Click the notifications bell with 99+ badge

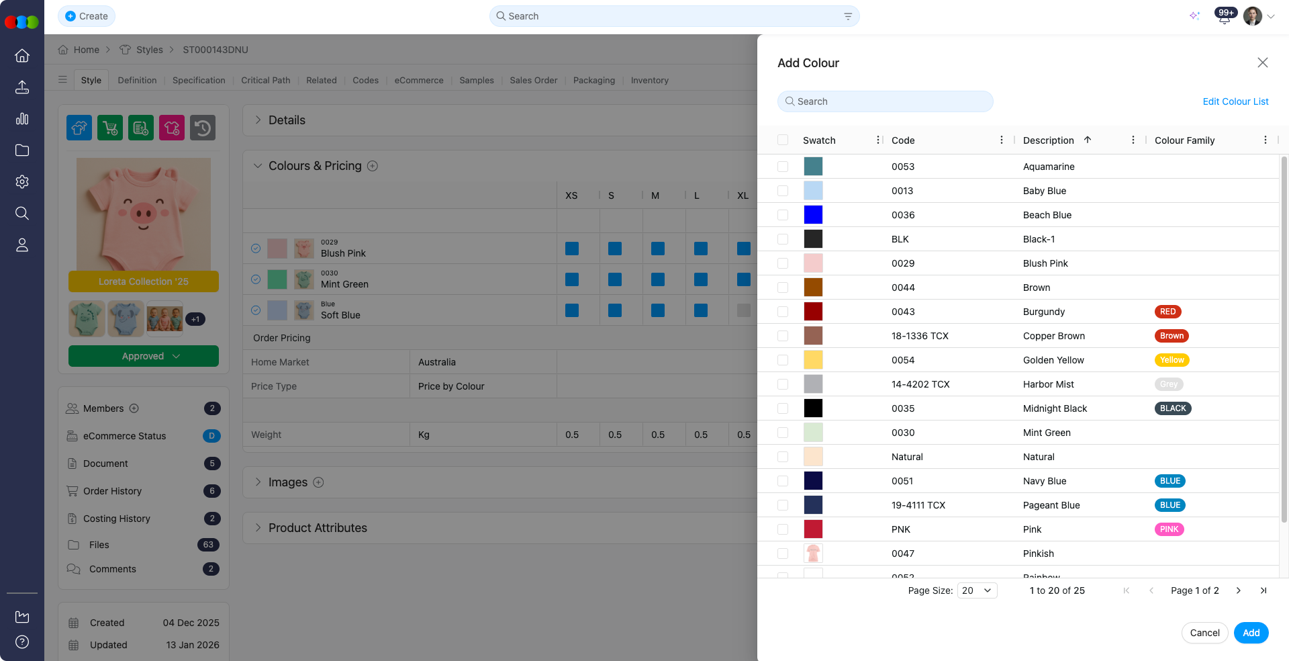click(1224, 17)
